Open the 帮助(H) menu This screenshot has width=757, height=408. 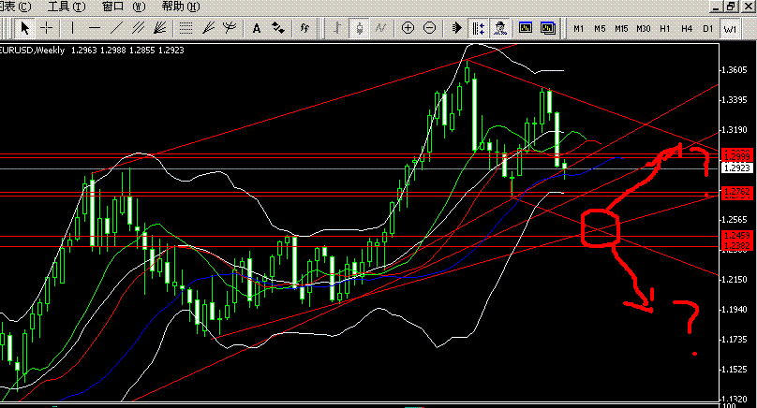[x=181, y=7]
